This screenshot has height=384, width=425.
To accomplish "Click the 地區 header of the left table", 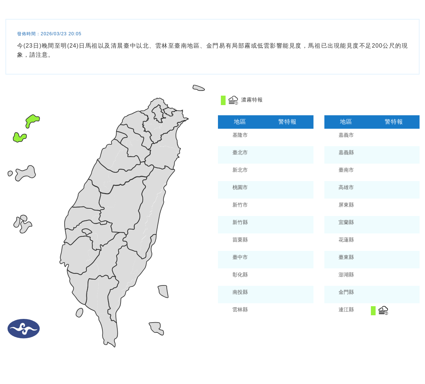I will pos(240,122).
